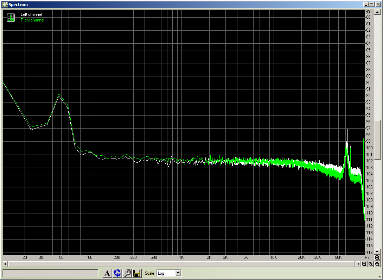This screenshot has width=383, height=280.
Task: Click the vertical scrollbar down arrow near -116
Action: coord(377,252)
